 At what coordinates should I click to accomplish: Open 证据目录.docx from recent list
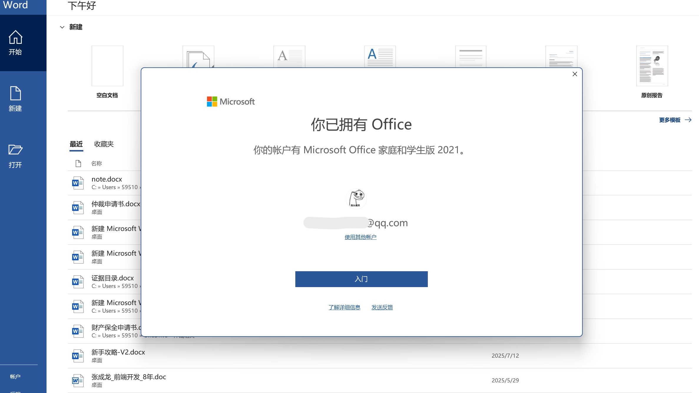pyautogui.click(x=112, y=278)
